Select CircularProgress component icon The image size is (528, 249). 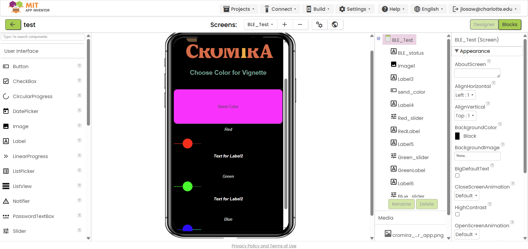(6, 96)
